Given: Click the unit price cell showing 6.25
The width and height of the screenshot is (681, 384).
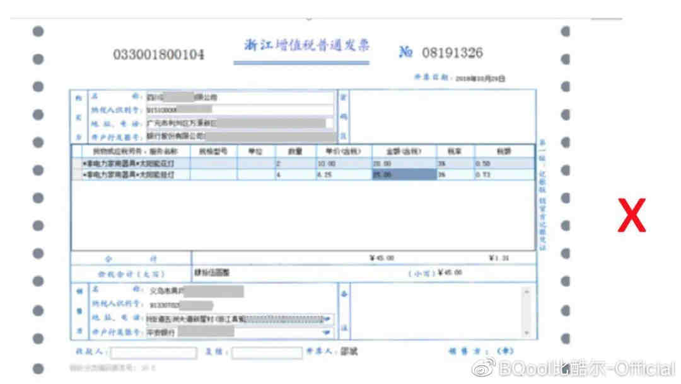Looking at the screenshot, I should (343, 174).
